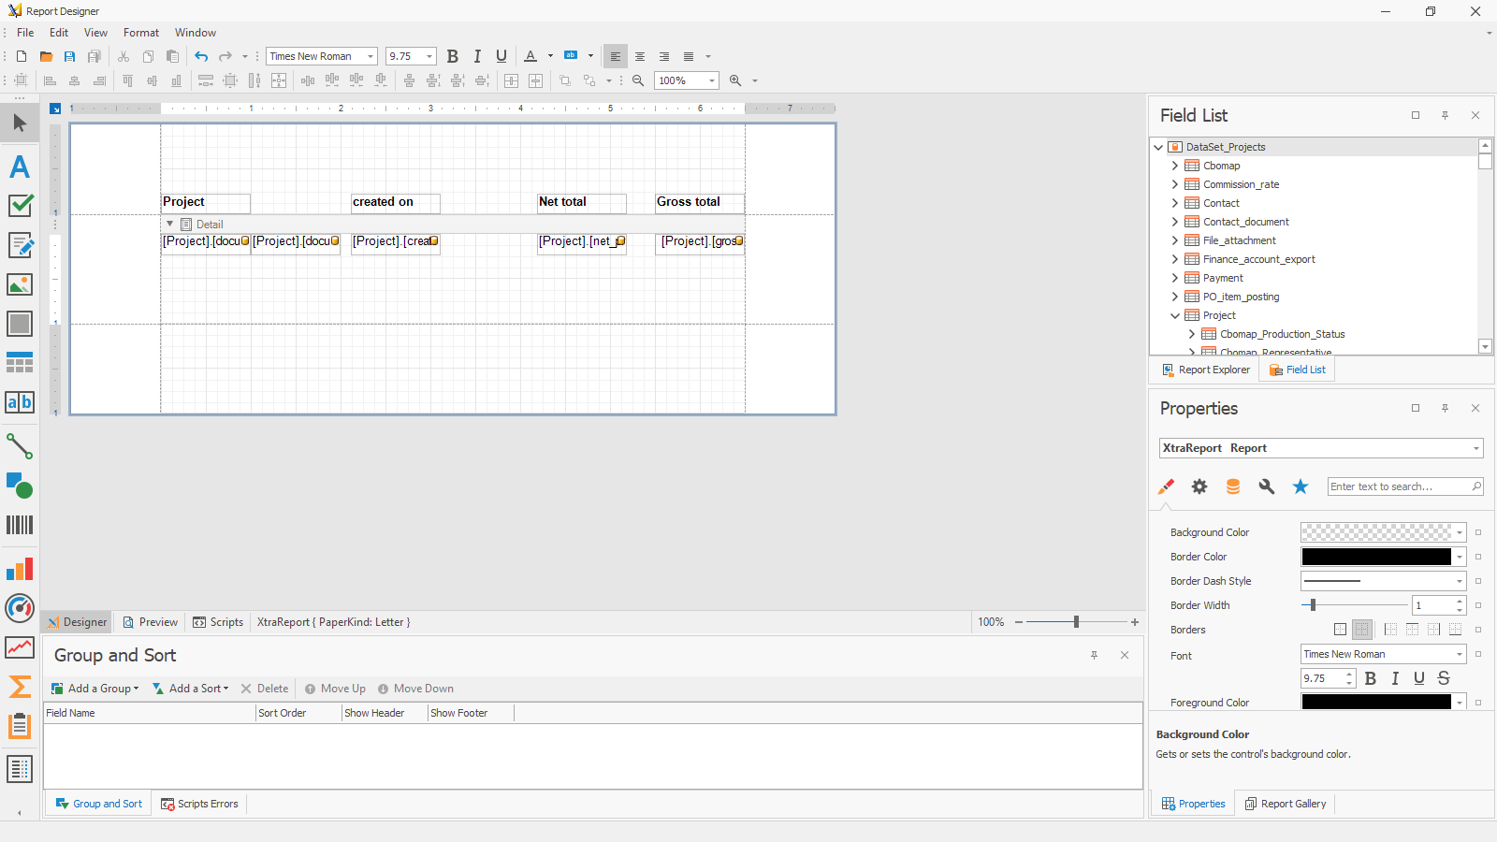Viewport: 1497px width, 842px height.
Task: Expand the Cbomap table node
Action: click(x=1175, y=166)
